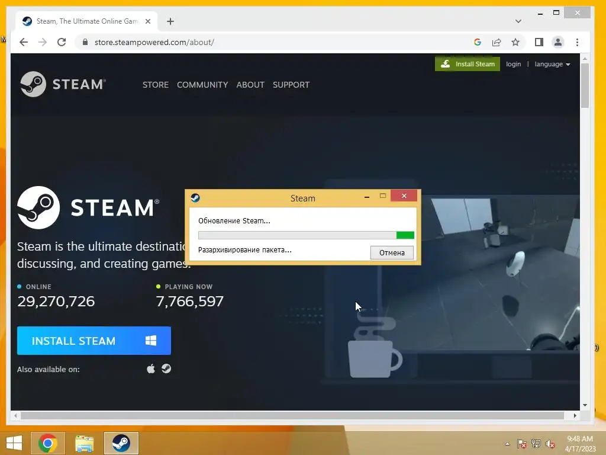Viewport: 606px width, 455px height.
Task: Choose the SteamOS download icon
Action: click(x=166, y=369)
